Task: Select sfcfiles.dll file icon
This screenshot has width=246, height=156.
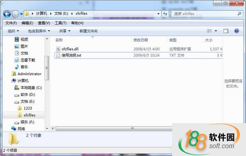Action: pyautogui.click(x=58, y=49)
